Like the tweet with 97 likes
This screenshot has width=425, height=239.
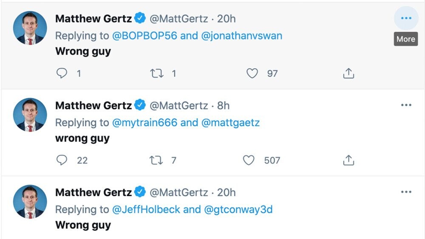(252, 73)
